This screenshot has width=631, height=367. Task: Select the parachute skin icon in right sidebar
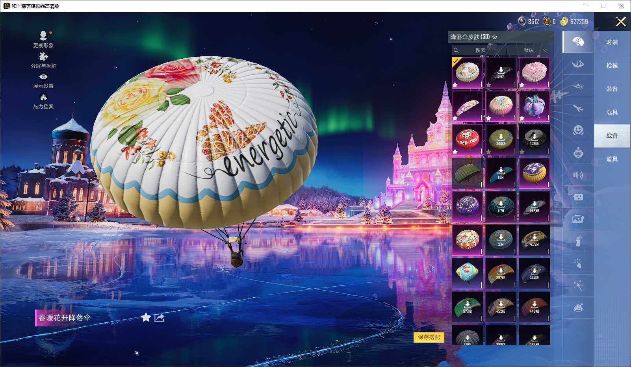(578, 42)
